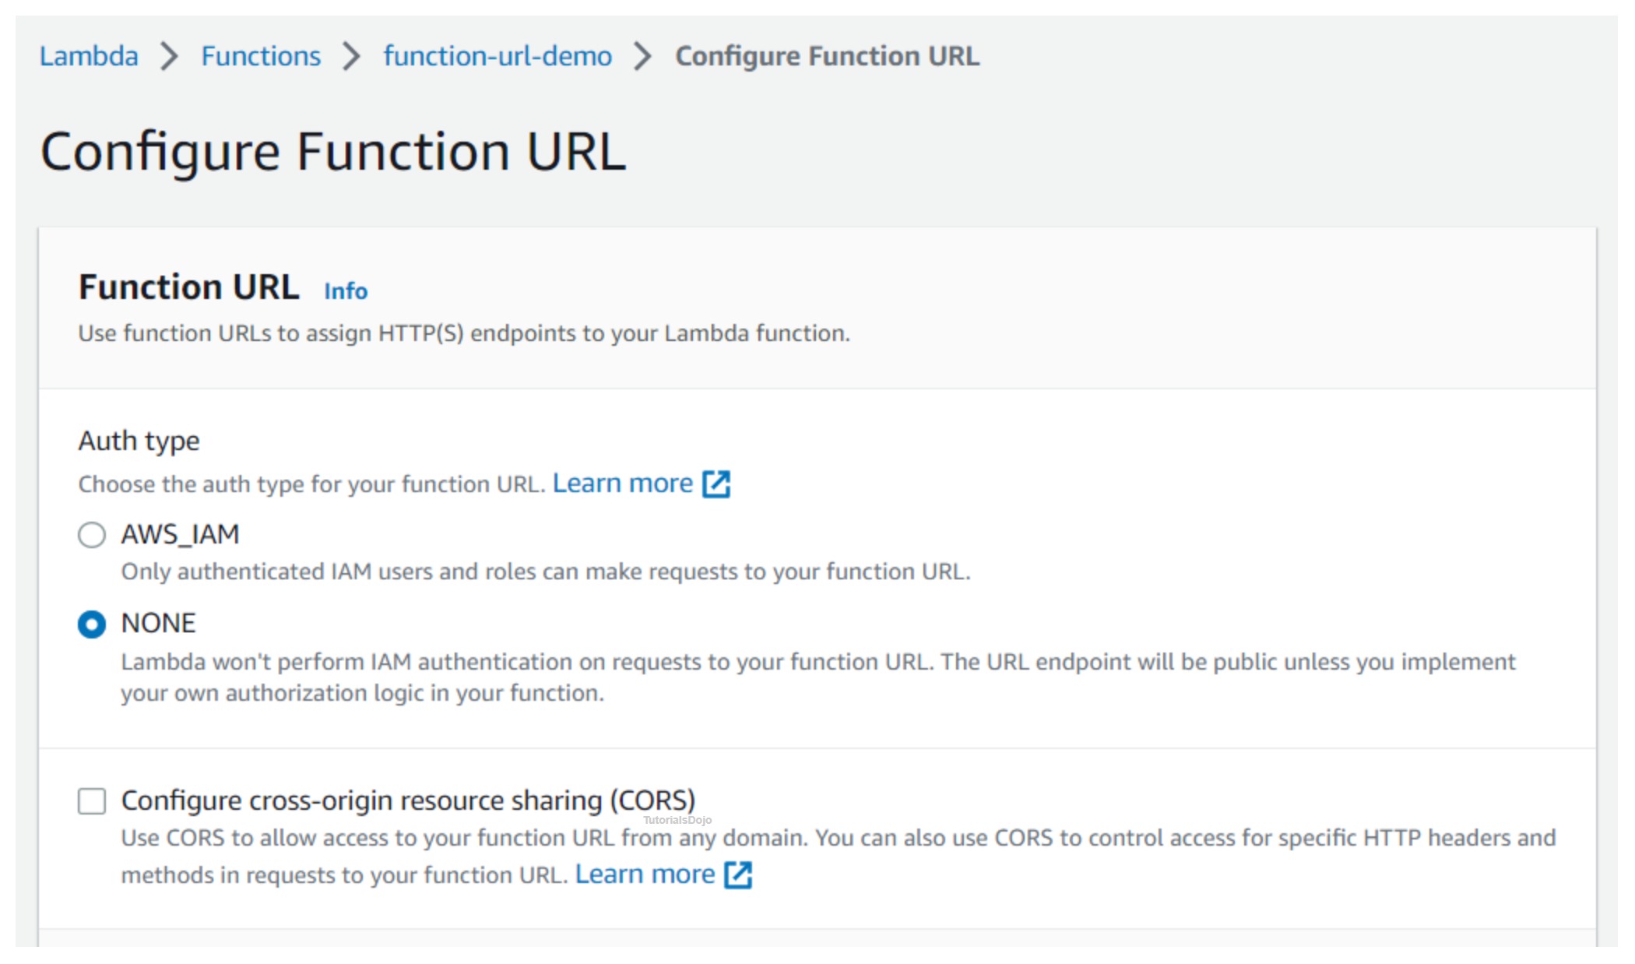The width and height of the screenshot is (1635, 964).
Task: Open the Functions breadcrumb link
Action: (260, 56)
